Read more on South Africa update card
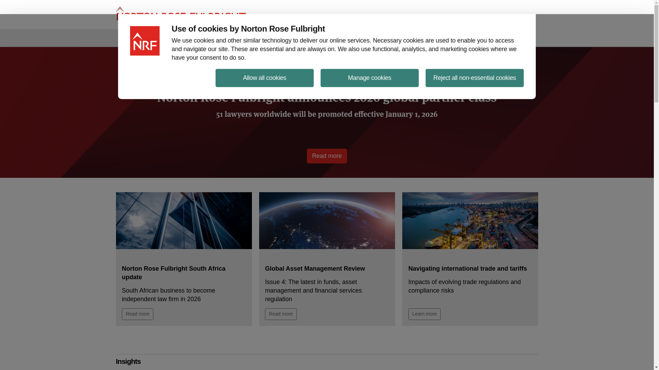 [x=138, y=314]
